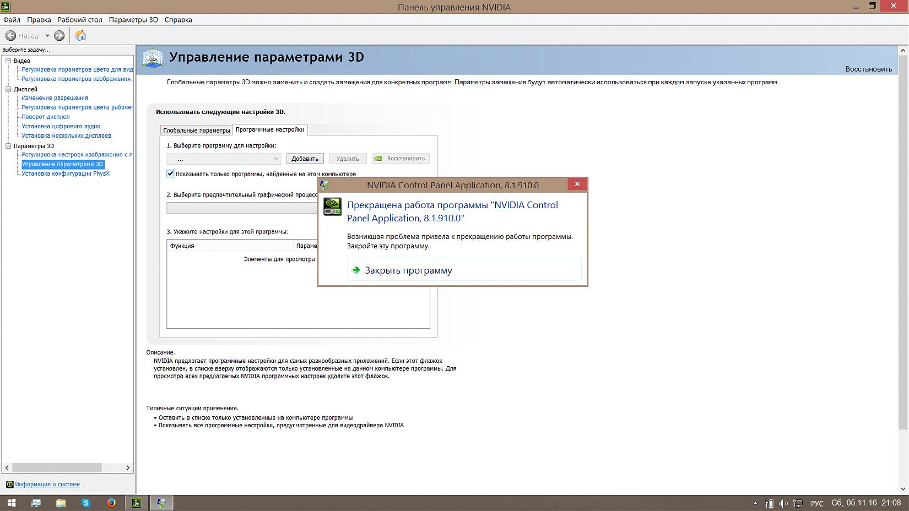Open Информация о системе link
909x511 pixels.
click(x=47, y=485)
